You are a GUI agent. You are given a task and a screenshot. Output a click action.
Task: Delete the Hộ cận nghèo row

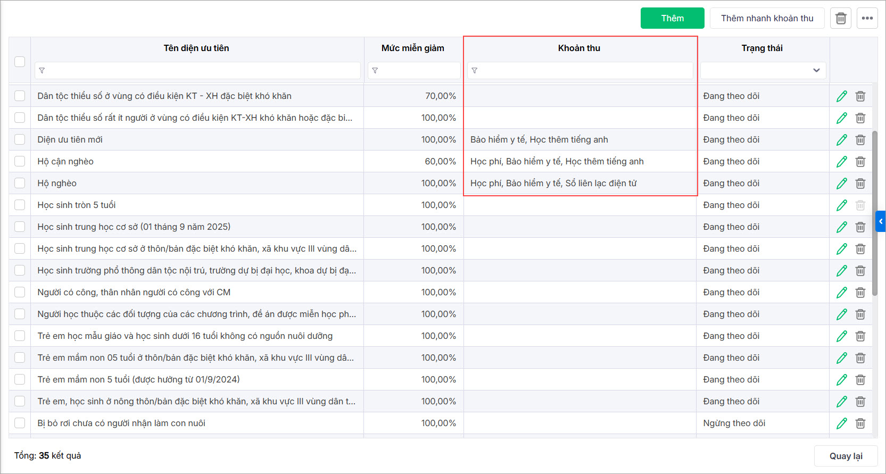click(x=860, y=162)
